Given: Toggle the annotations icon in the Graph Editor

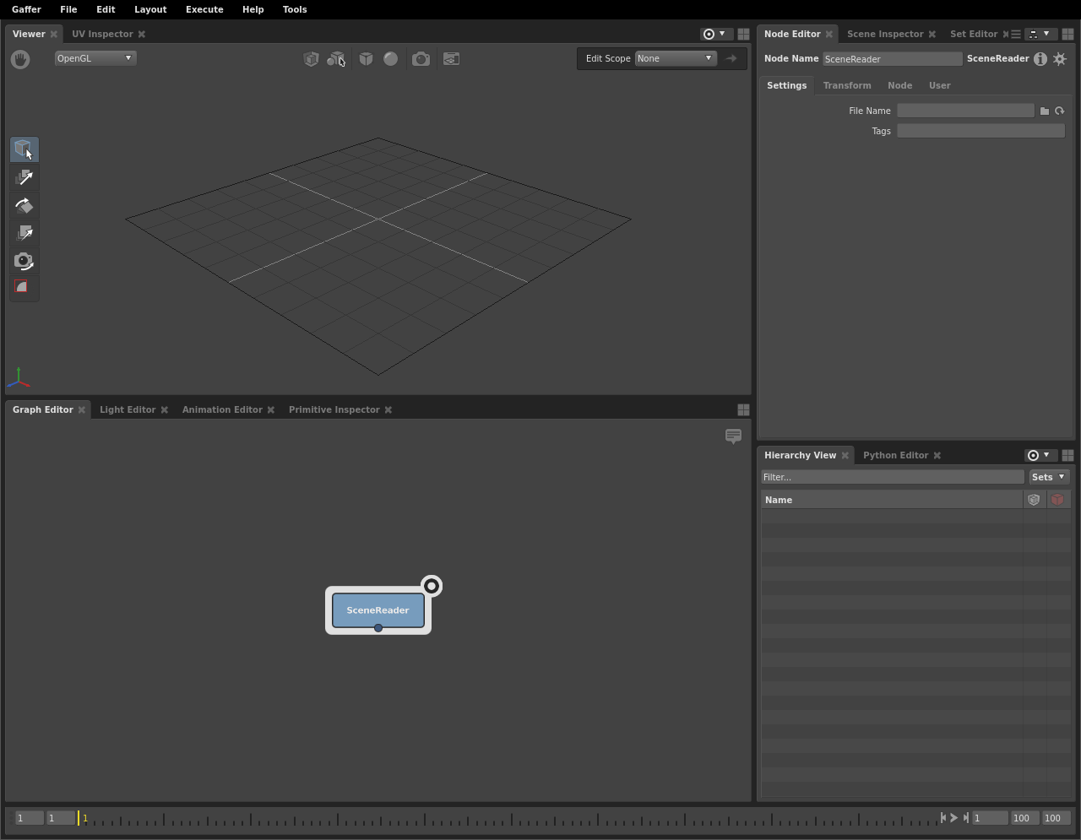Looking at the screenshot, I should (x=733, y=436).
